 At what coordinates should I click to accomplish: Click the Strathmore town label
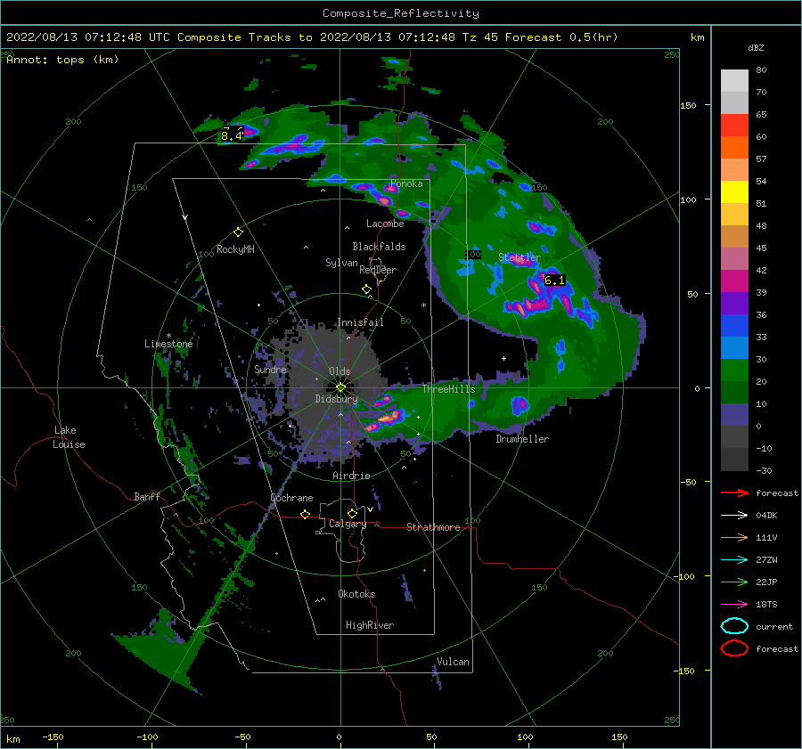click(433, 527)
